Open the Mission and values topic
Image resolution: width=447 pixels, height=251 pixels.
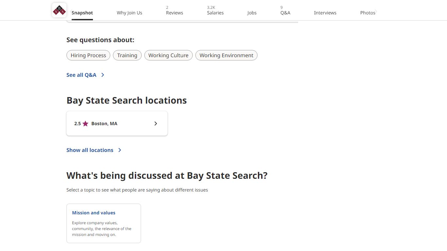pos(94,213)
